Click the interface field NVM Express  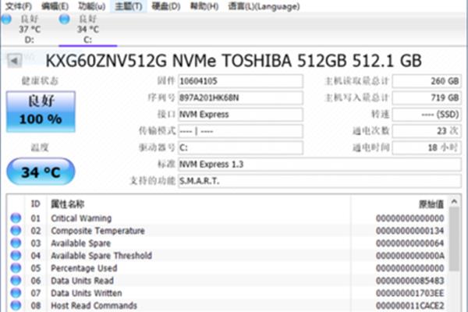point(240,115)
